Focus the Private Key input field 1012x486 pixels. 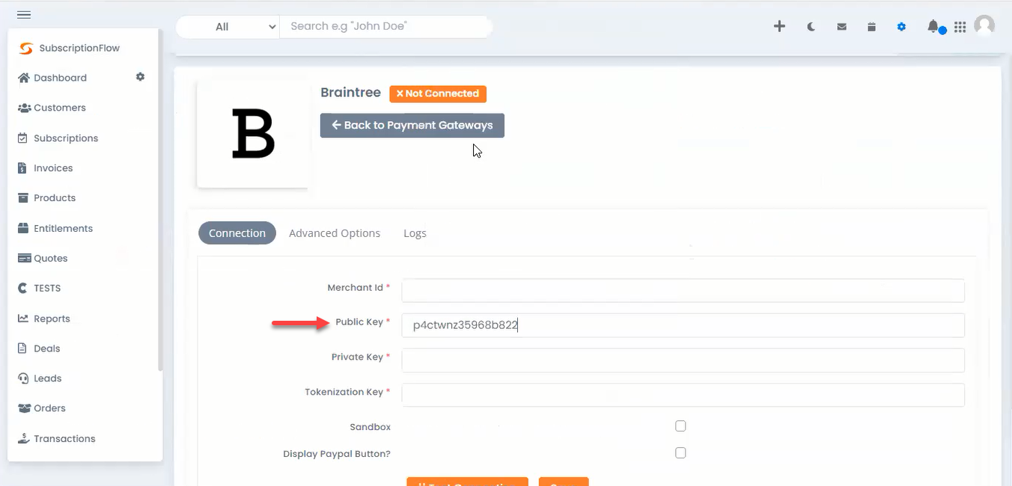coord(683,360)
